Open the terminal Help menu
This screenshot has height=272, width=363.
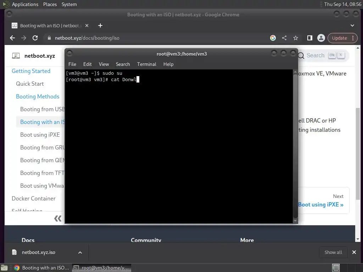(x=168, y=64)
